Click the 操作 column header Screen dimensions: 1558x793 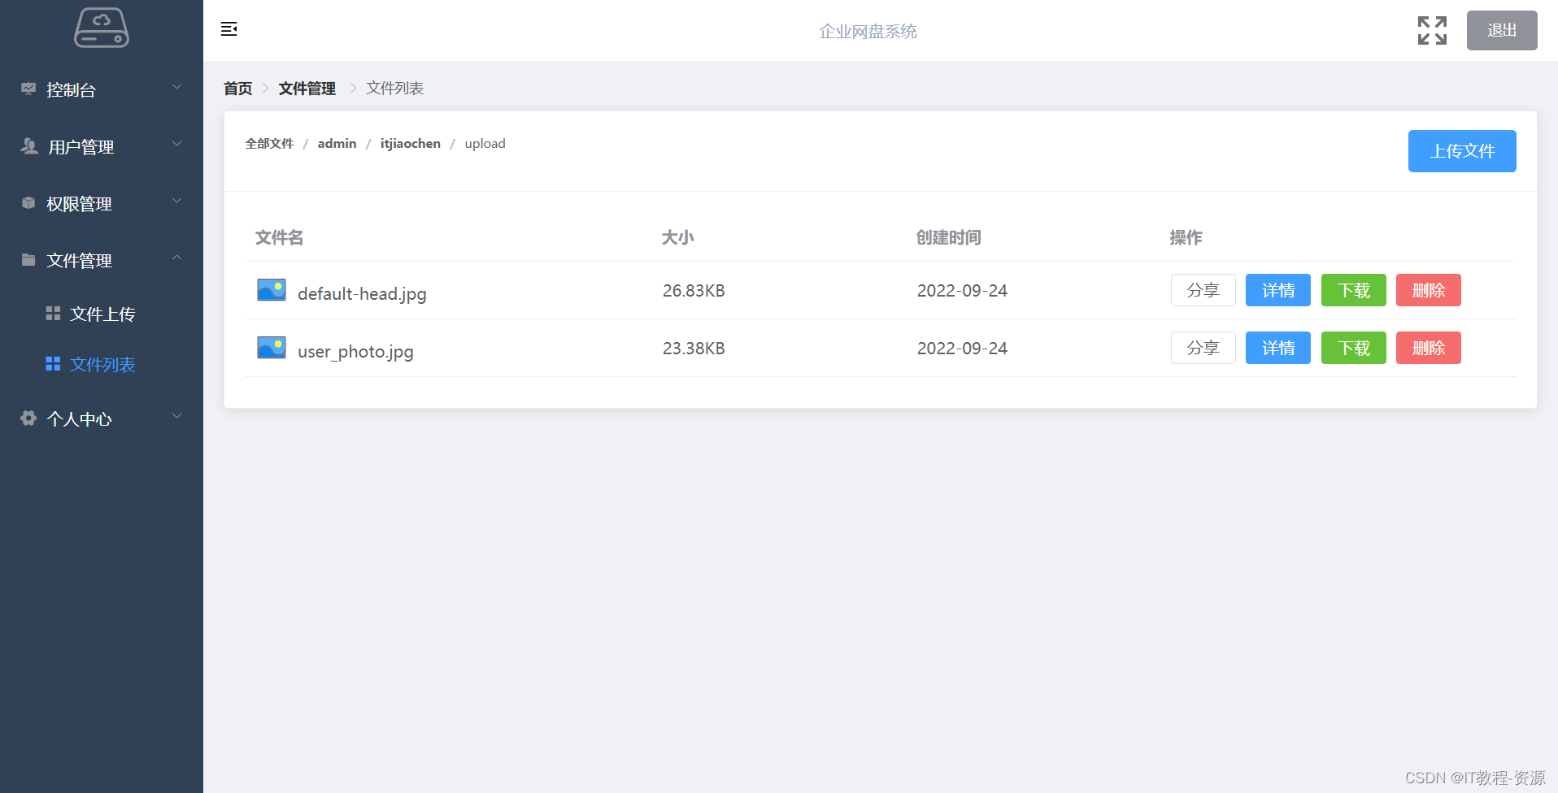[1186, 237]
